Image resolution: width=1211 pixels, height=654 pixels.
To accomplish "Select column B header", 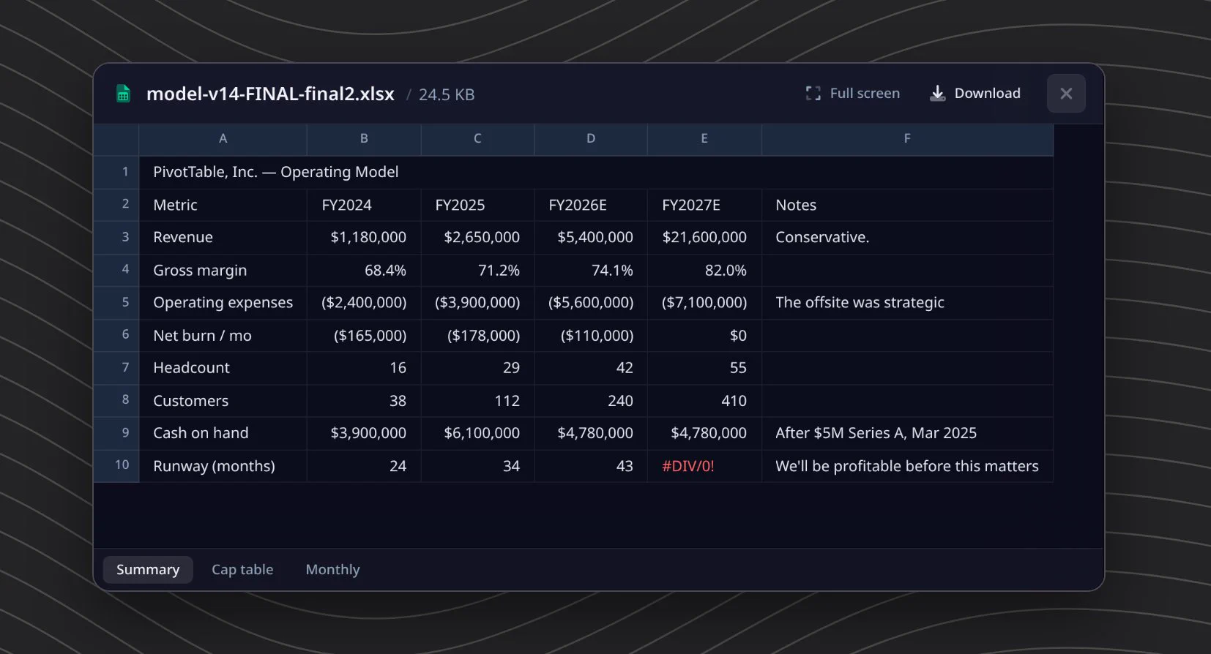I will [364, 139].
